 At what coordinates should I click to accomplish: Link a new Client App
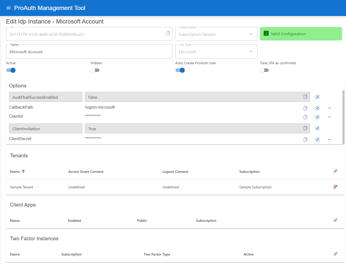coord(335,220)
